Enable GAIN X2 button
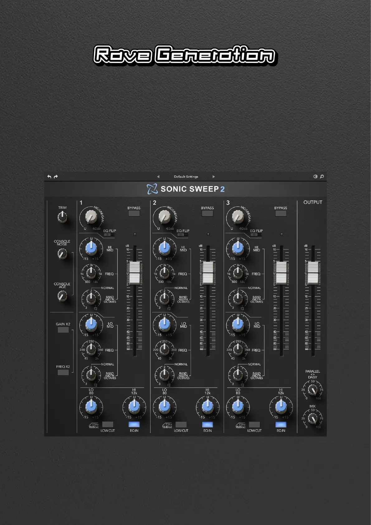The height and width of the screenshot is (525, 371). point(63,330)
